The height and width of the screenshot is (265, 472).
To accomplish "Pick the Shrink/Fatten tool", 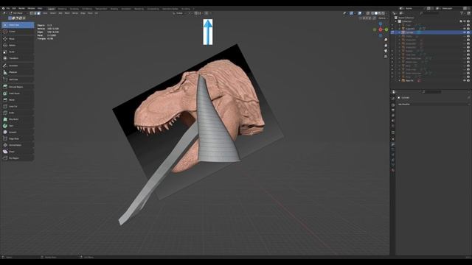I will click(18, 145).
